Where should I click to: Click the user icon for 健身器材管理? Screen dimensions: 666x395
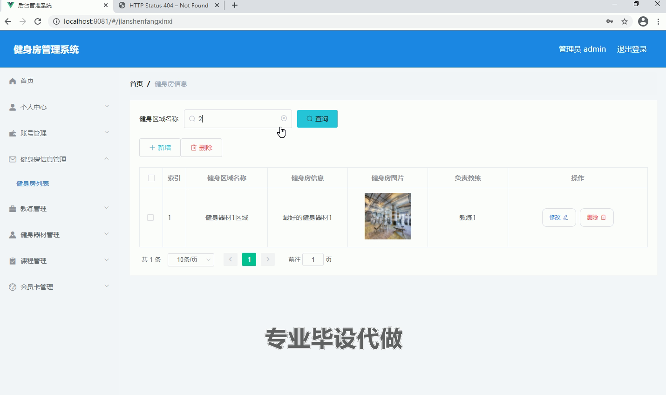(13, 235)
